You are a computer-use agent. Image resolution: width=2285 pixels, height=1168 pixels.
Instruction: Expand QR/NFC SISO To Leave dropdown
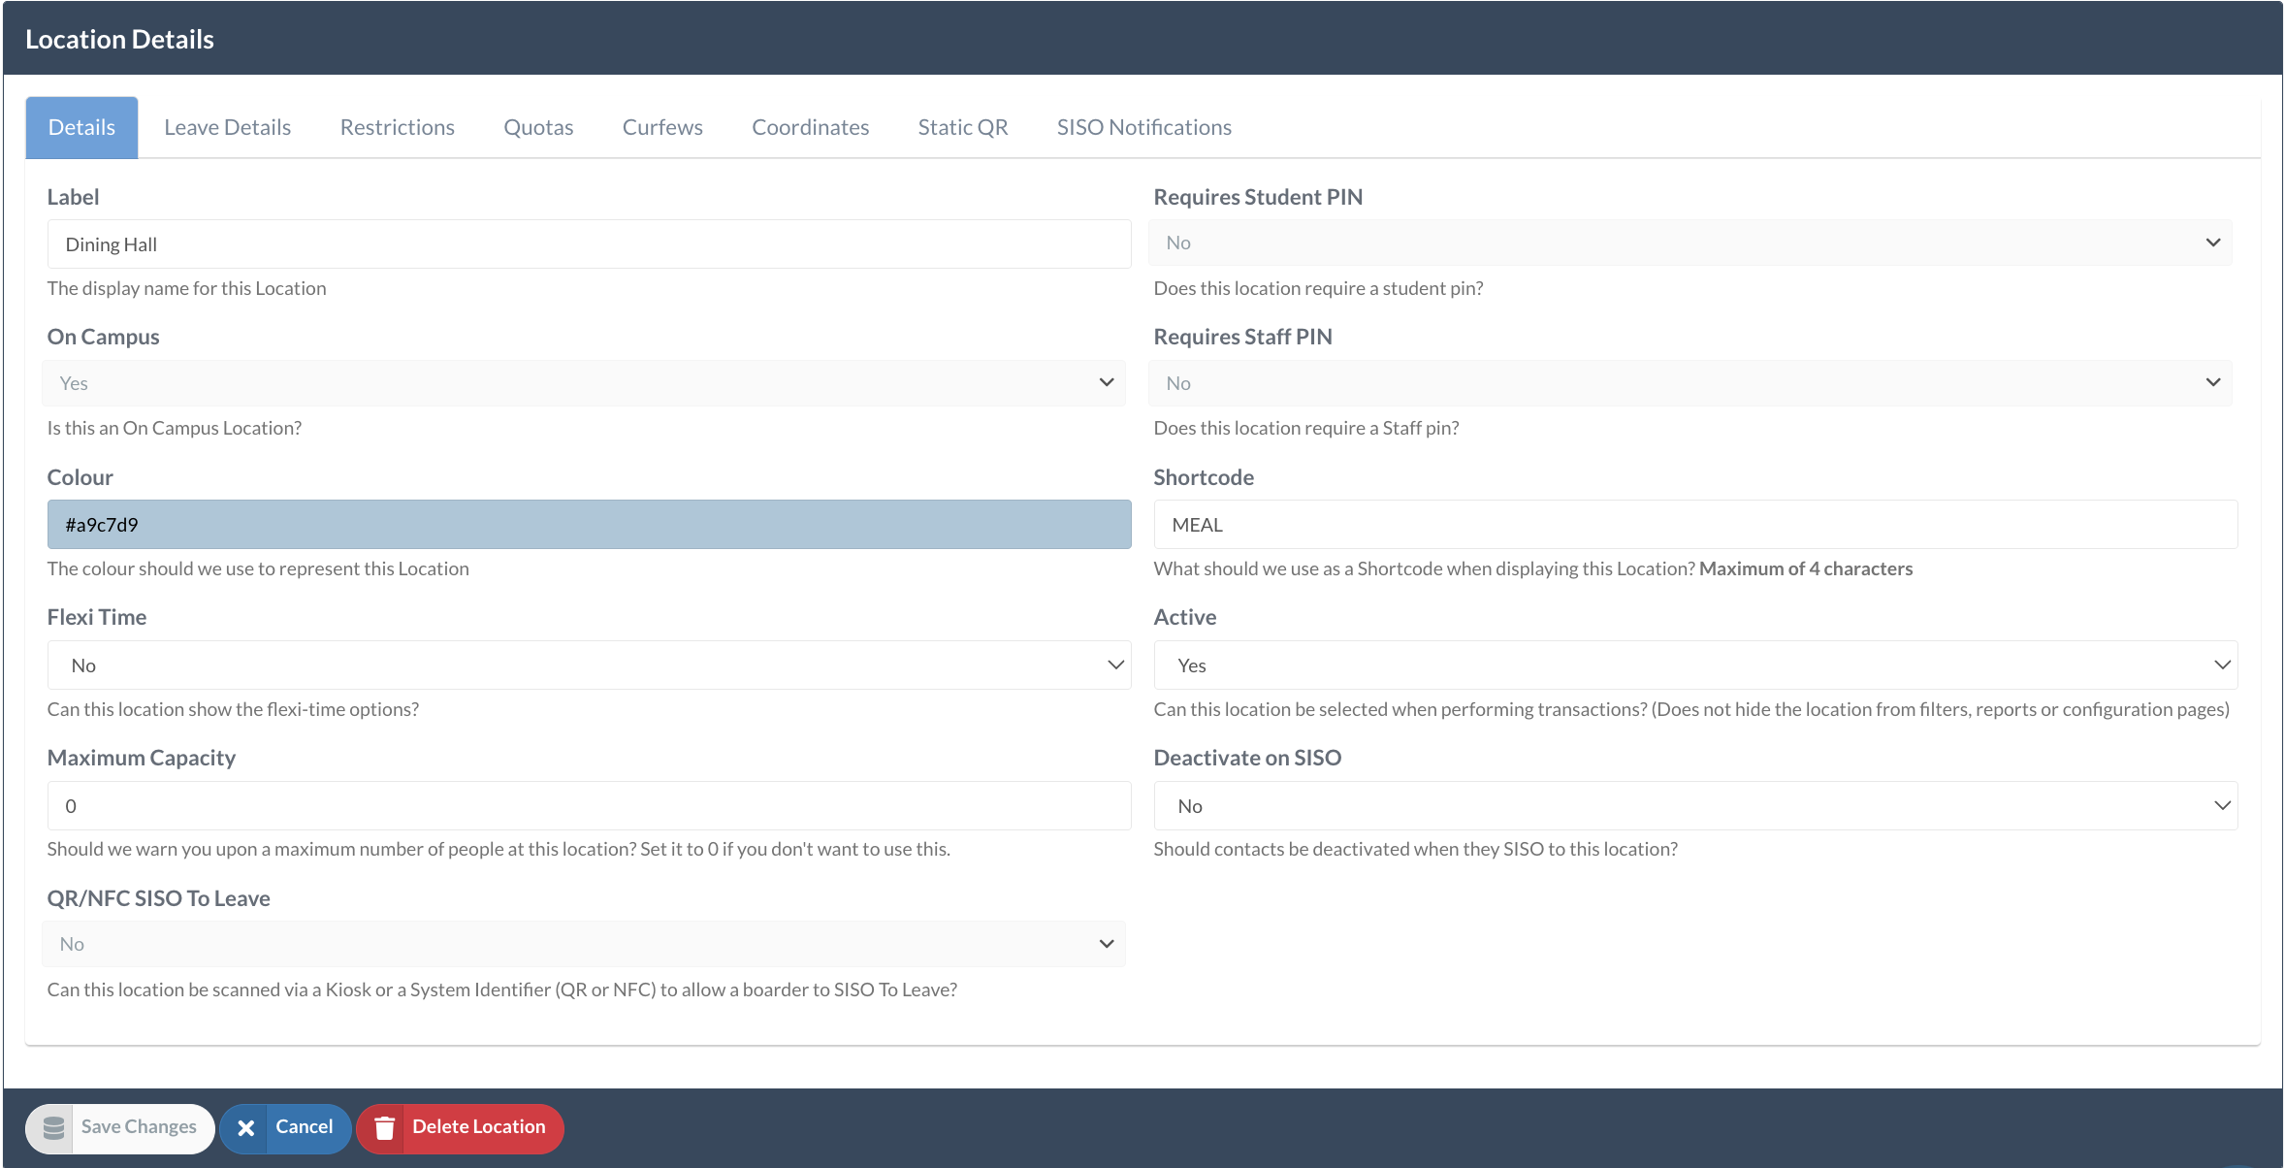click(x=584, y=944)
